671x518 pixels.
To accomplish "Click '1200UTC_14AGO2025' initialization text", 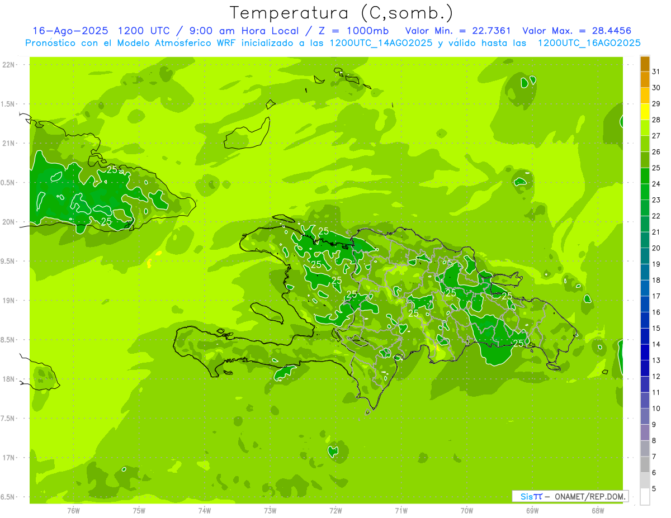I will click(x=381, y=43).
